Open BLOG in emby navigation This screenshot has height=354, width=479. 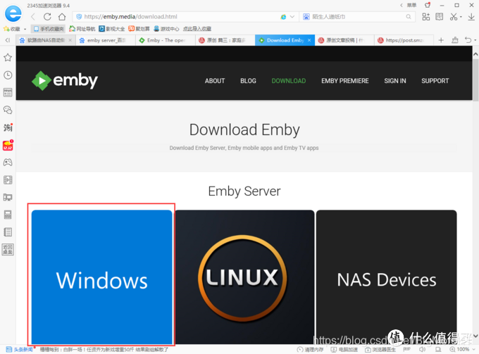coord(248,81)
